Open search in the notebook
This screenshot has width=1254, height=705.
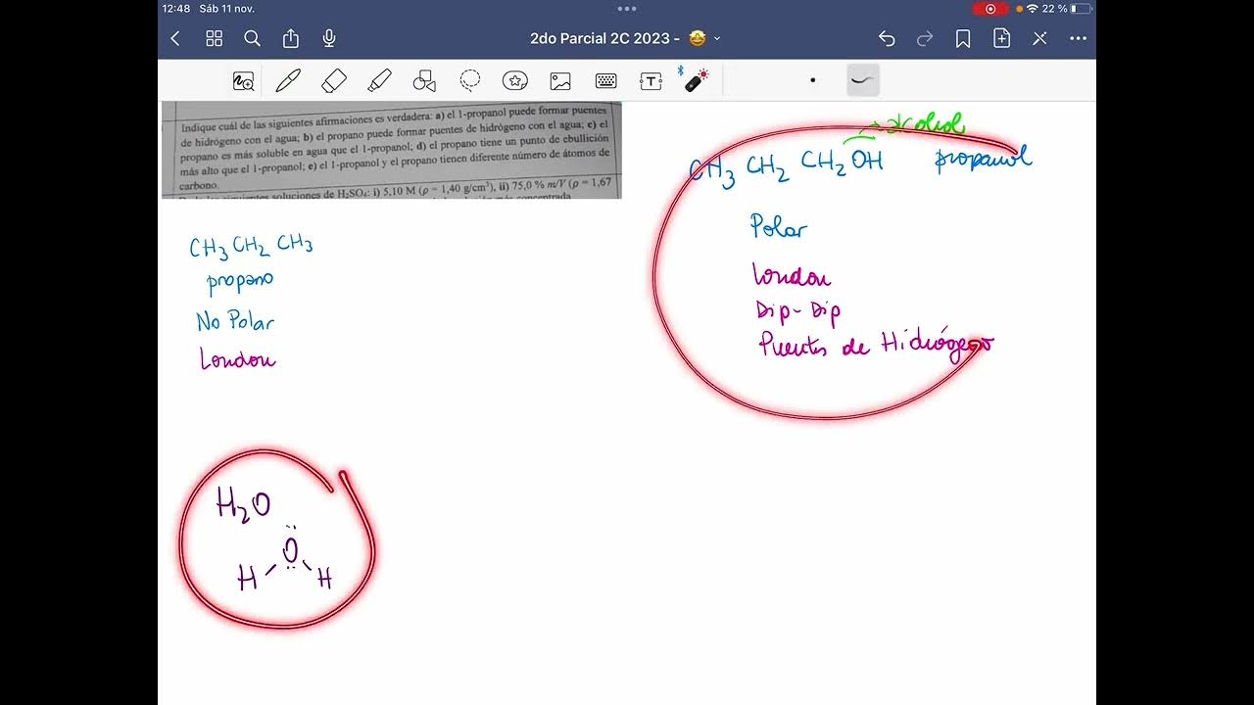tap(252, 38)
